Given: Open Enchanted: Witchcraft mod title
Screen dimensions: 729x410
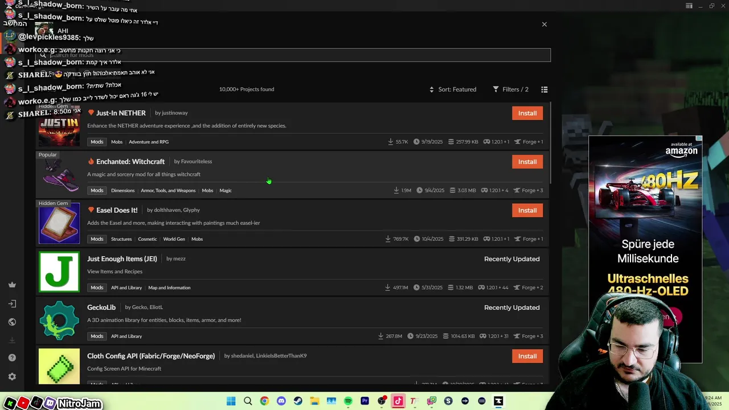Looking at the screenshot, I should tap(130, 162).
